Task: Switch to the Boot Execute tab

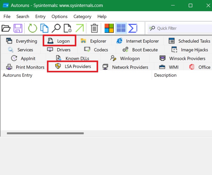Action: (x=140, y=50)
